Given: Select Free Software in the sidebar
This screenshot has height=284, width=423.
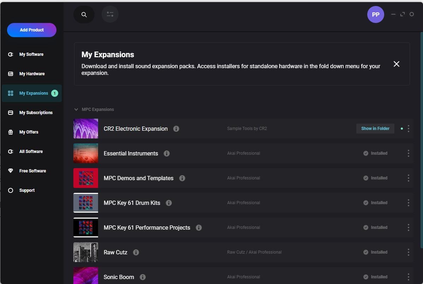Looking at the screenshot, I should pyautogui.click(x=32, y=171).
